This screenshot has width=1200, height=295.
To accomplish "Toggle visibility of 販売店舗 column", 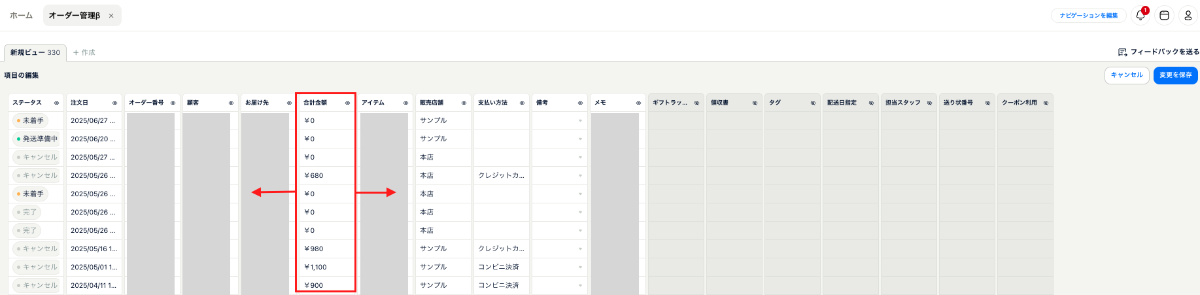I will [464, 103].
